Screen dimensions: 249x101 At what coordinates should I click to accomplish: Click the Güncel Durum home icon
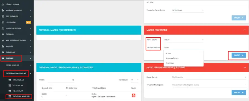tap(3, 4)
